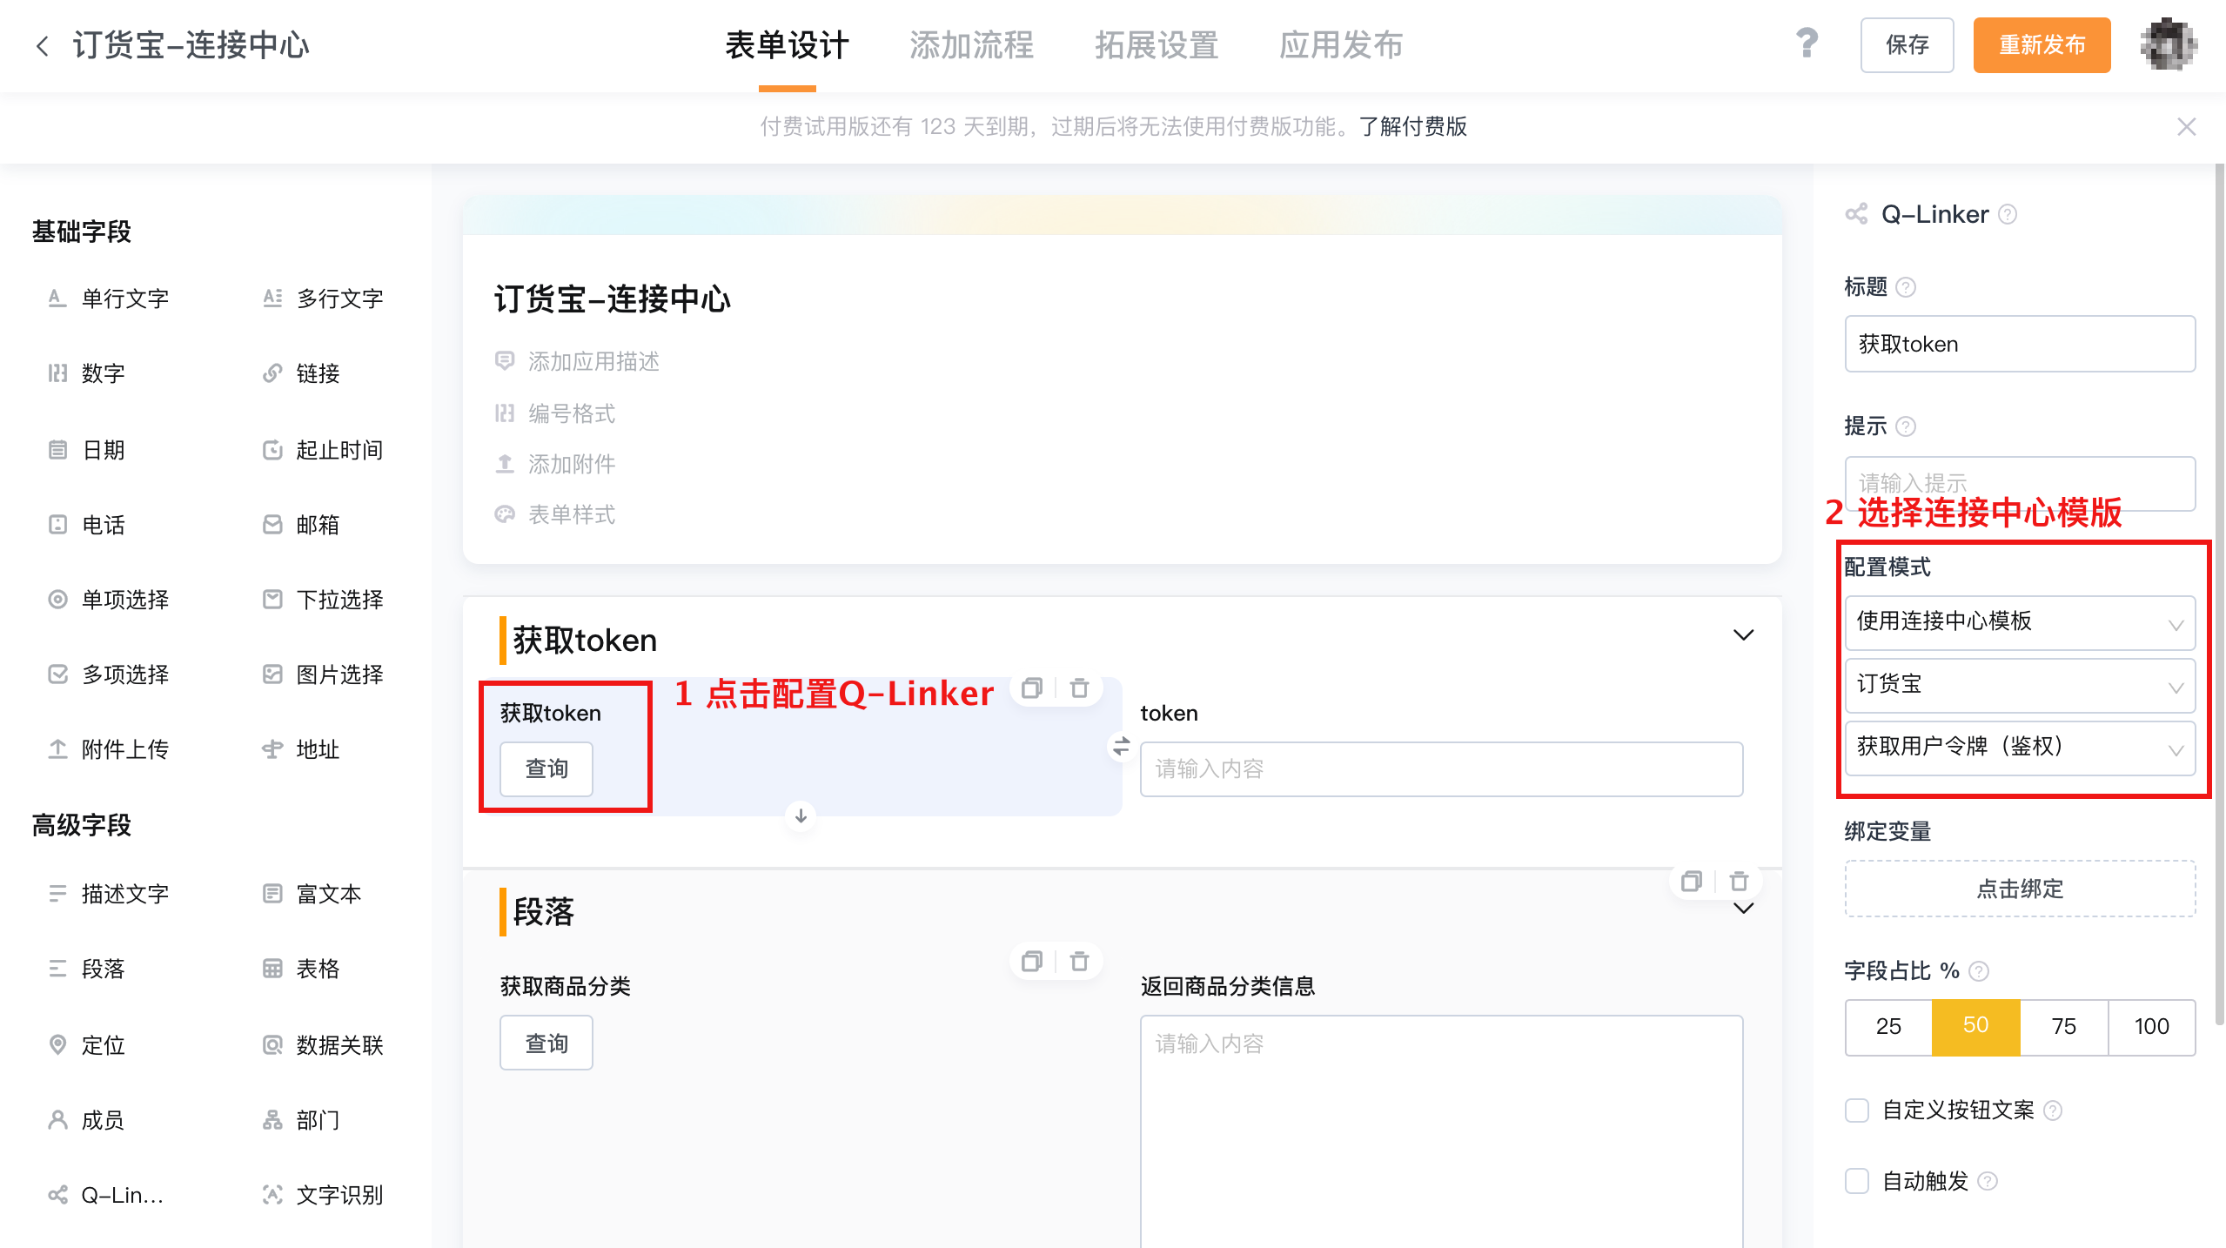
Task: Open the 使用连接中心模板 mode dropdown
Action: pyautogui.click(x=2020, y=622)
